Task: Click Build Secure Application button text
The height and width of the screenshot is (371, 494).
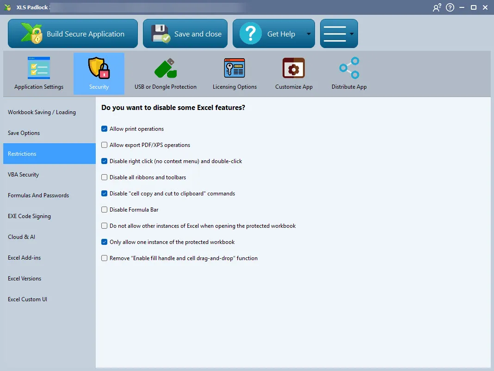Action: [x=86, y=34]
